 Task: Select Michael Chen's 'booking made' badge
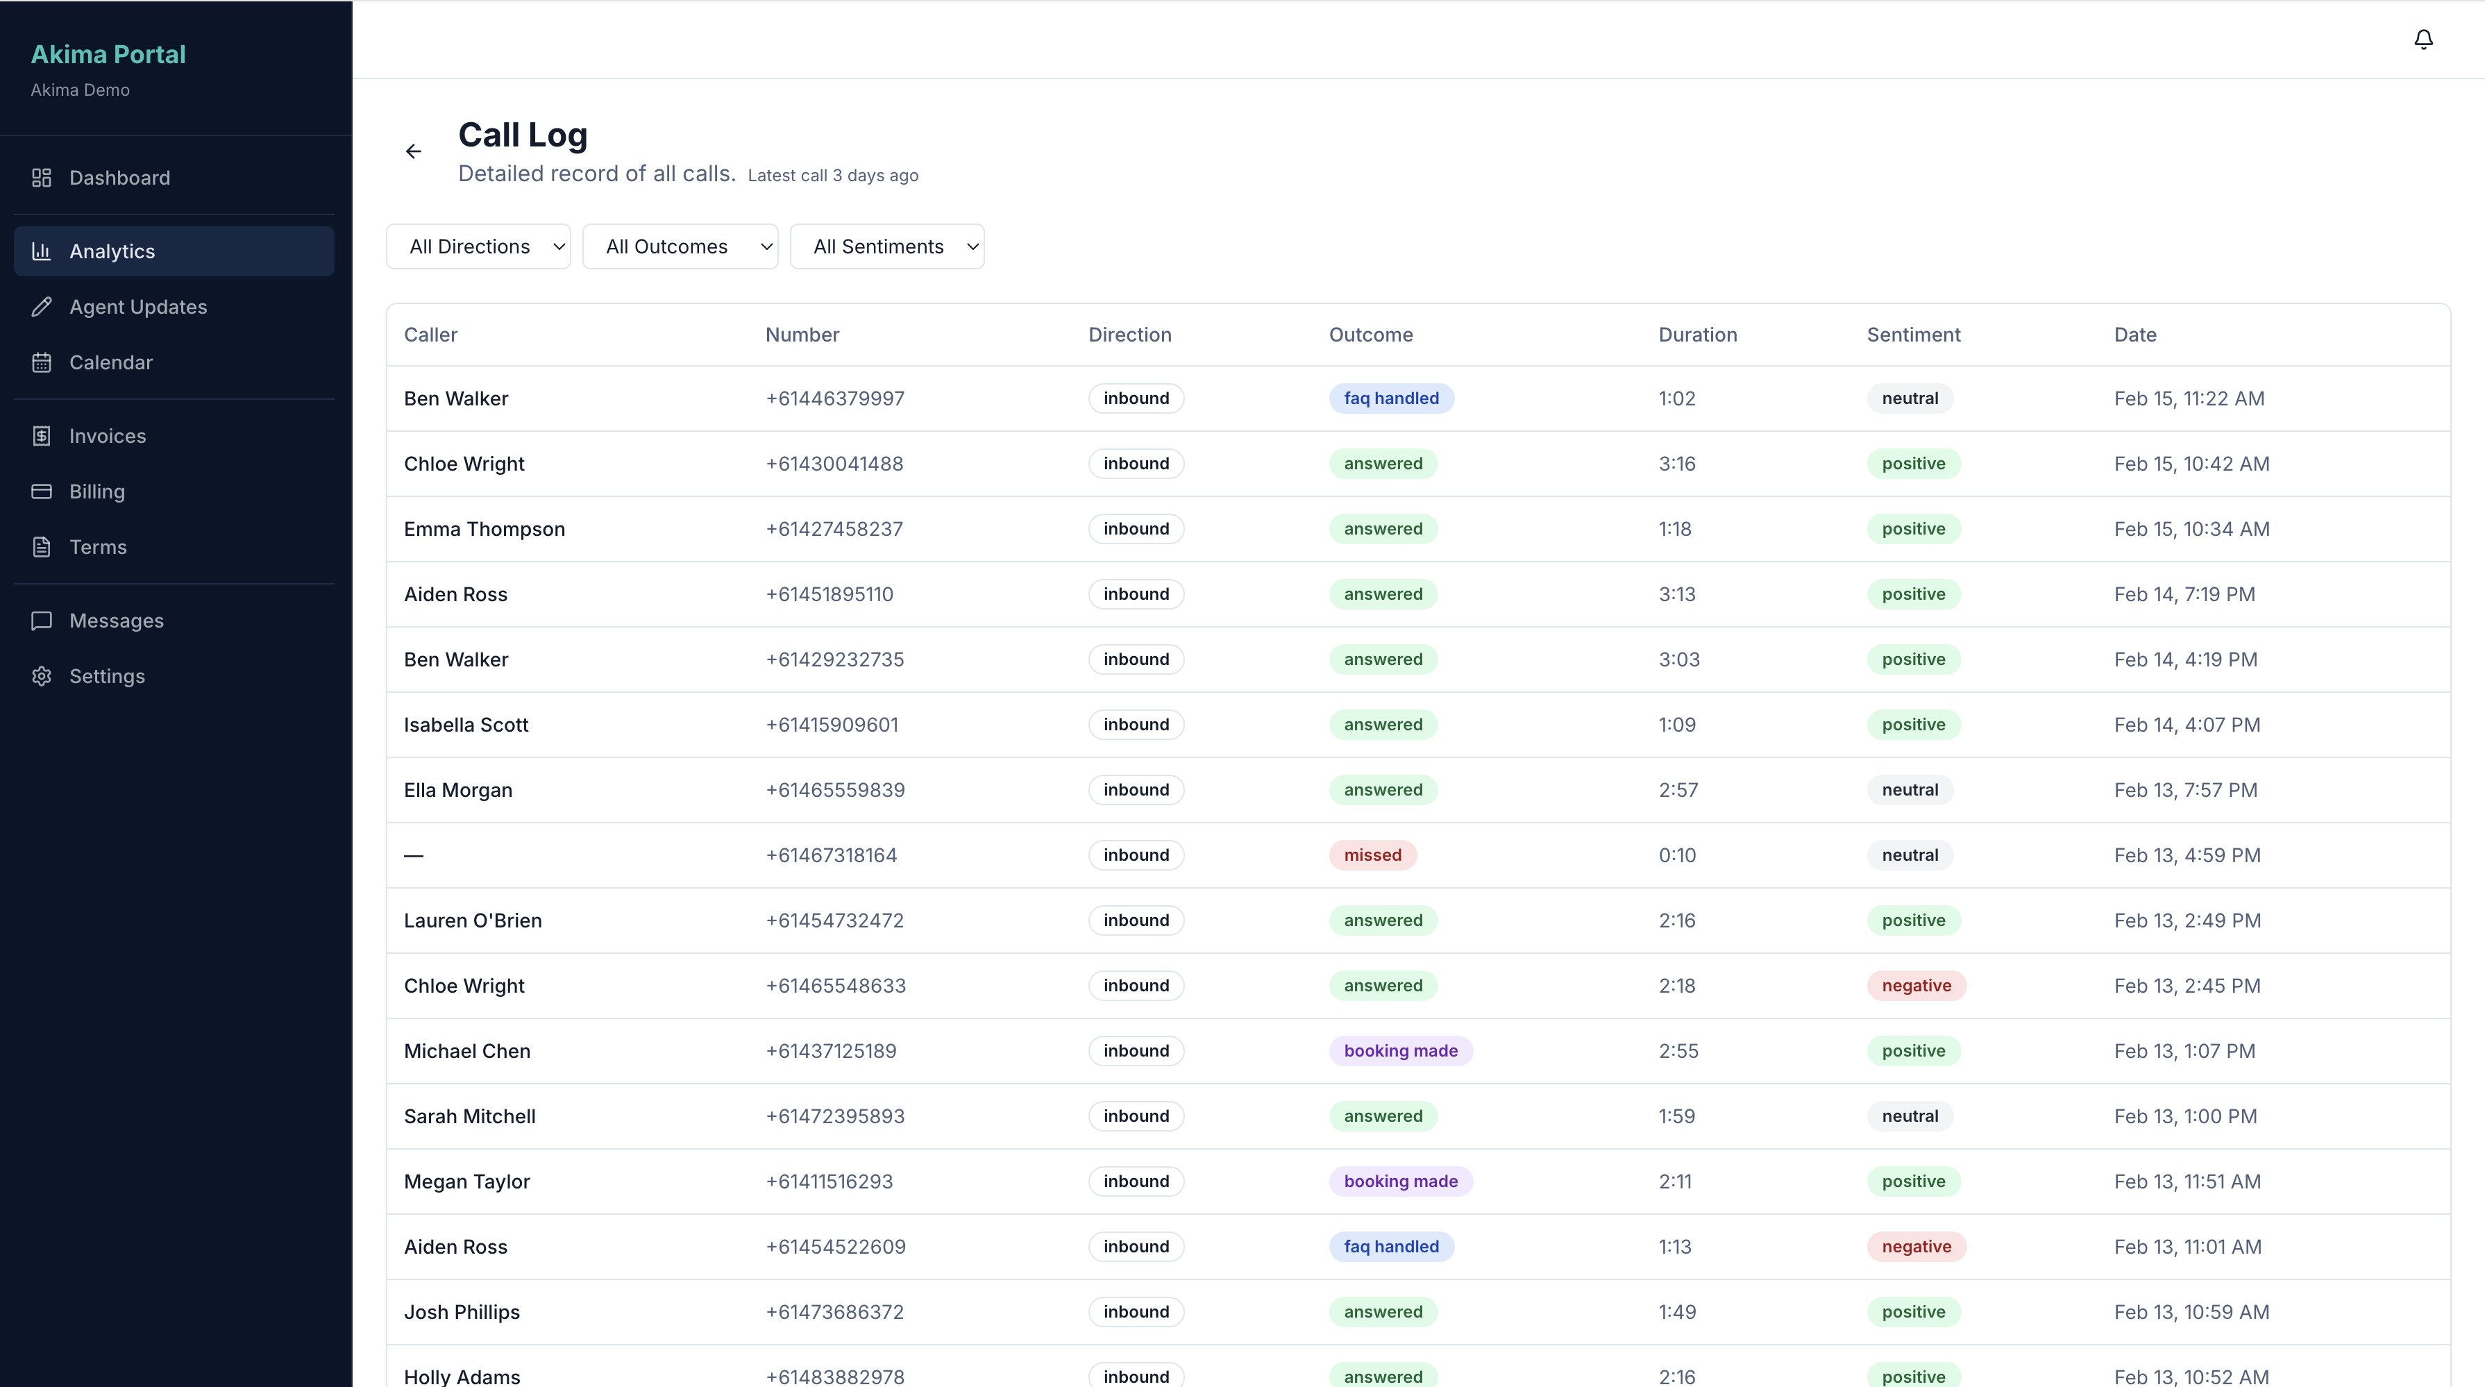(x=1401, y=1050)
